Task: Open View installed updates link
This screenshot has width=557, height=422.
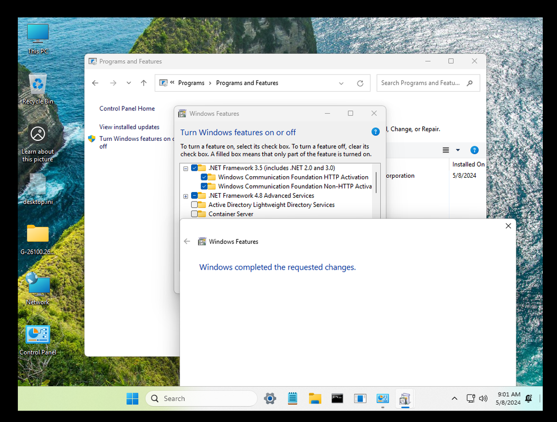Action: [129, 127]
